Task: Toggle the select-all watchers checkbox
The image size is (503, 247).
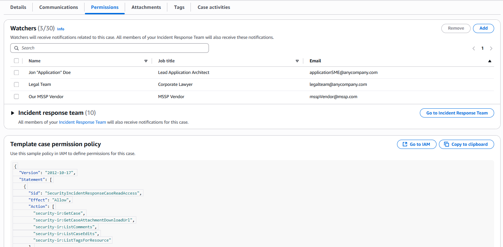Action: point(16,61)
